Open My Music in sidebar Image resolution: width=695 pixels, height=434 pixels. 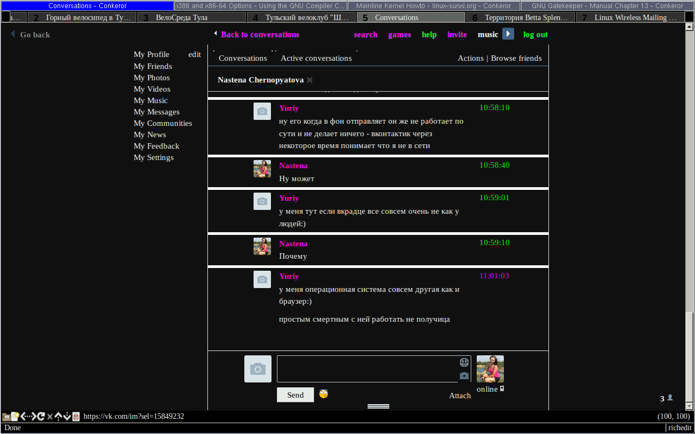click(x=150, y=100)
